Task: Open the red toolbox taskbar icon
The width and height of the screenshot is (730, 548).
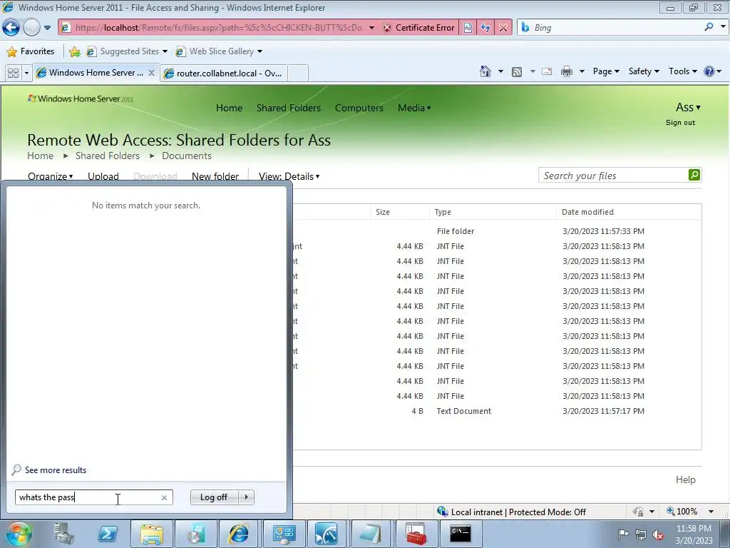Action: [416, 534]
